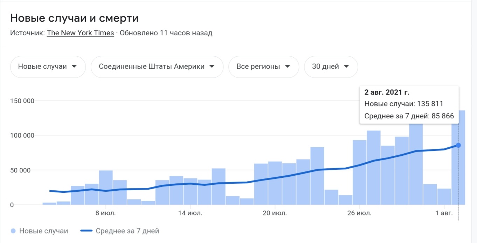Click the Новые случаи legend dot

tap(13, 231)
